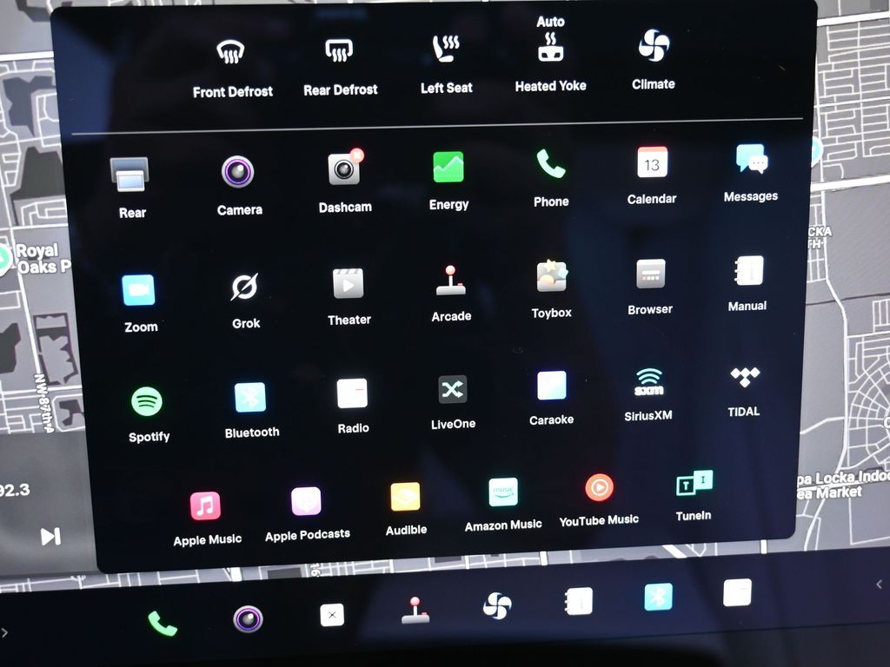The height and width of the screenshot is (667, 890).
Task: Select Royal Oaks label on map
Action: tap(42, 258)
